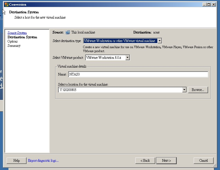220x170 pixels.
Task: Click the 'Destination: none' label
Action: click(146, 32)
